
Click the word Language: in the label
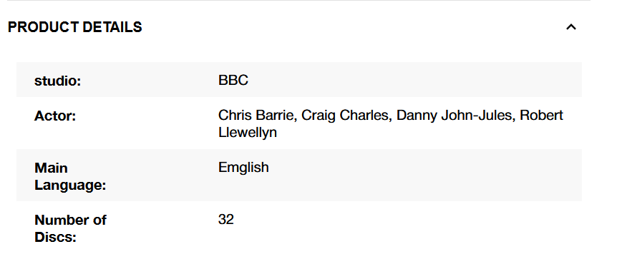tap(70, 185)
